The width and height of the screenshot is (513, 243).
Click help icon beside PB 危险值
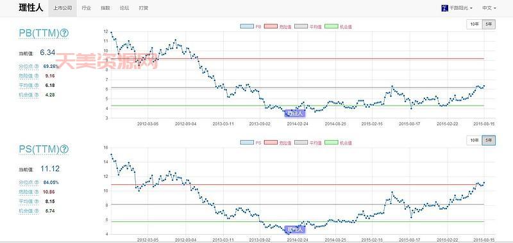point(37,75)
